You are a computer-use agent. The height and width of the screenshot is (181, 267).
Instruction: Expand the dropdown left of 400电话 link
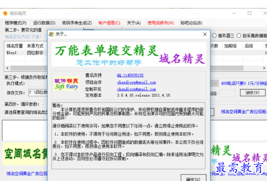pos(215,84)
